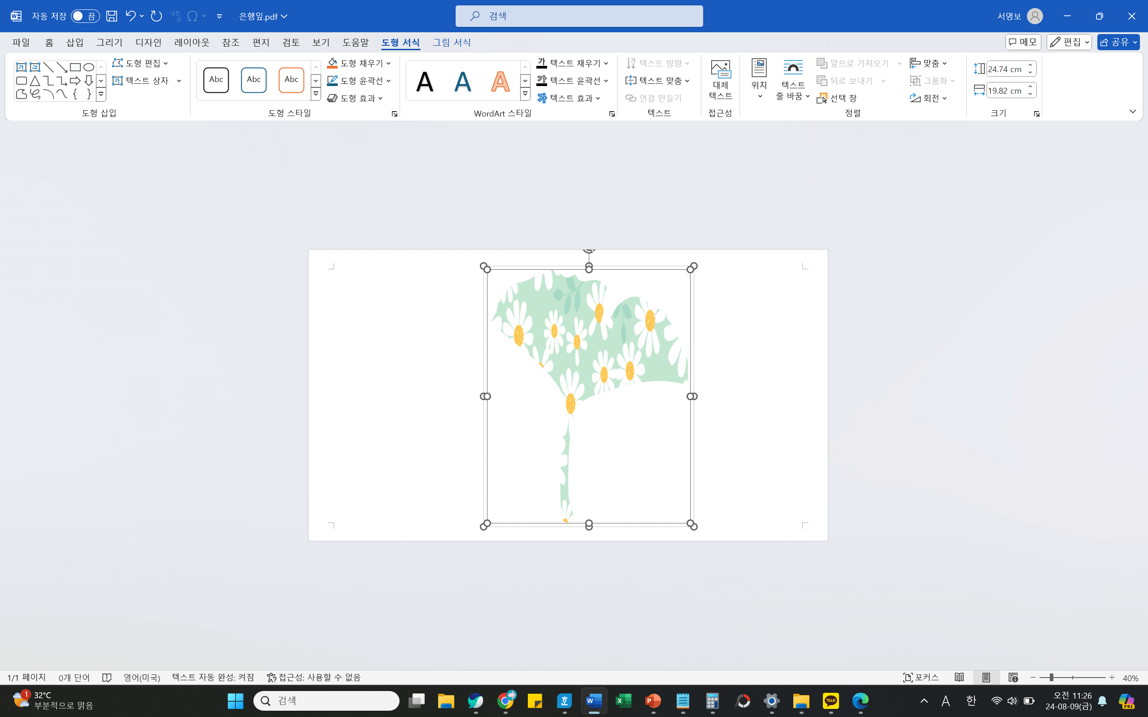The height and width of the screenshot is (717, 1148).
Task: Select the oval shape in shapes gallery
Action: (x=89, y=67)
